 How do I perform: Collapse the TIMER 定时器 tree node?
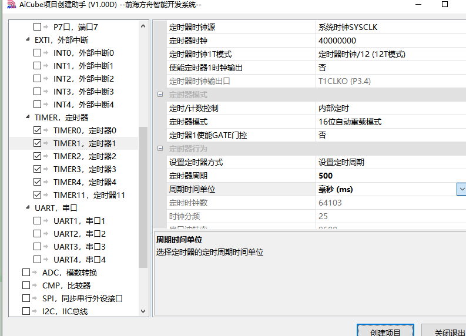28,117
